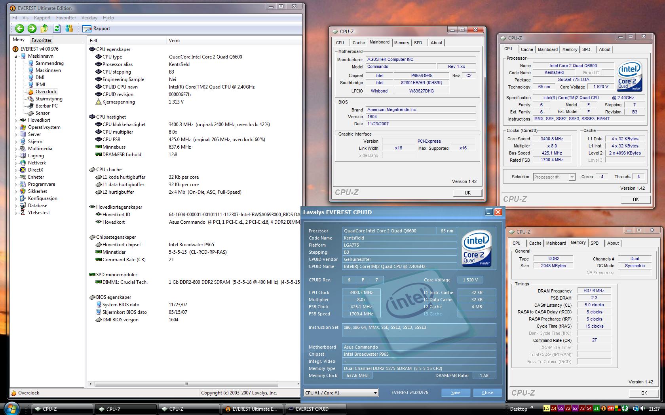The image size is (665, 415).
Task: Expand the Hovedkort tree node
Action: (17, 120)
